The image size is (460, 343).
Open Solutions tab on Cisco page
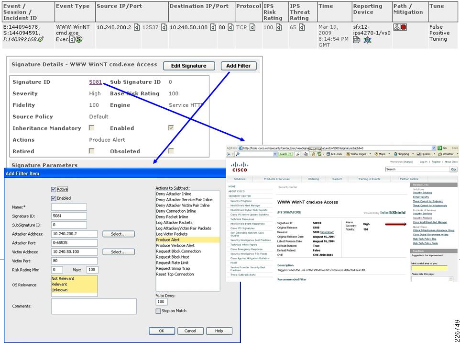point(240,179)
